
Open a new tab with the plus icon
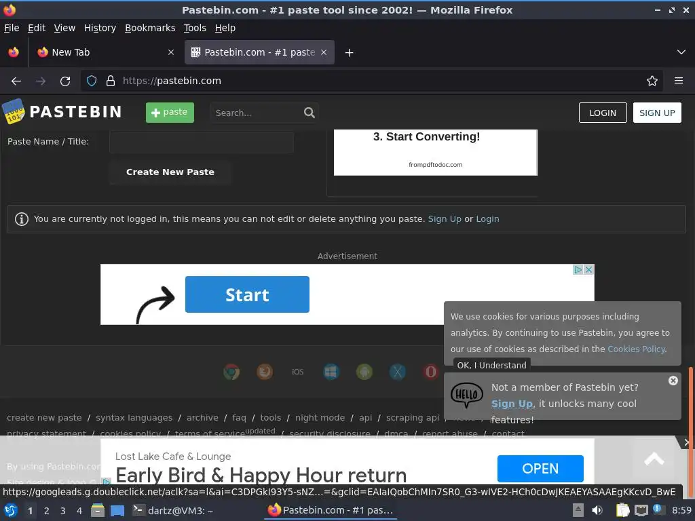click(350, 53)
